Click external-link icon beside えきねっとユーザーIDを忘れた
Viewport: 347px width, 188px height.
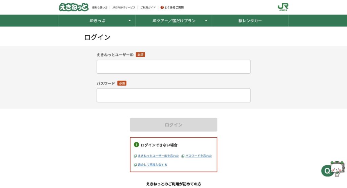click(x=135, y=156)
